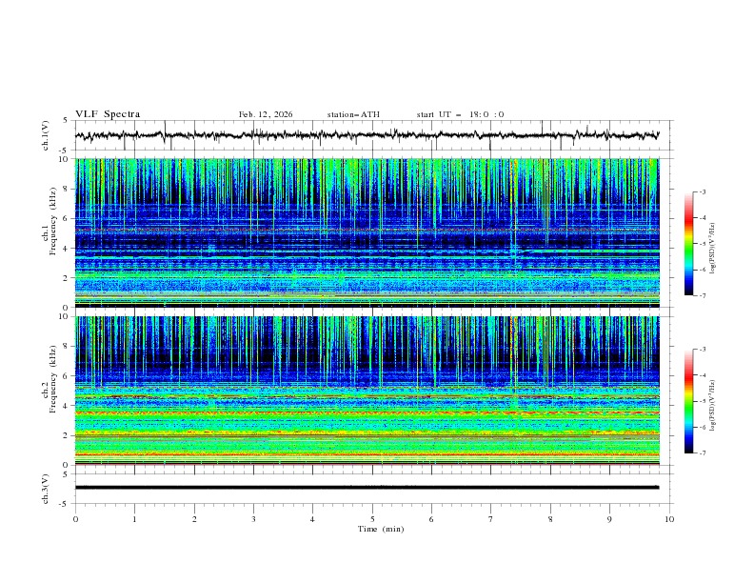
Task: Click the upper color bar "log(PSD)(V²/Hz)" label
Action: point(713,249)
